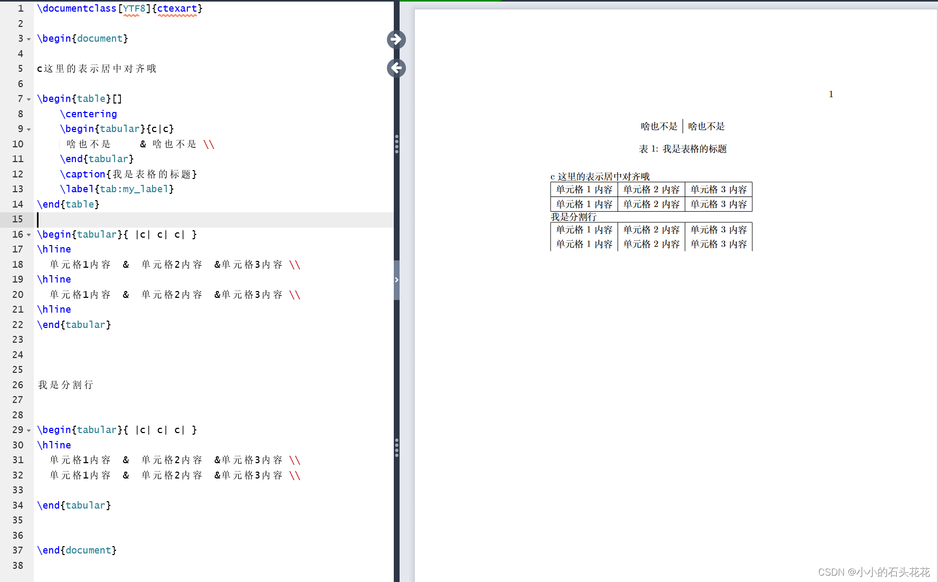Click \end{tabular} on line 34
Image resolution: width=938 pixels, height=582 pixels.
click(x=74, y=505)
